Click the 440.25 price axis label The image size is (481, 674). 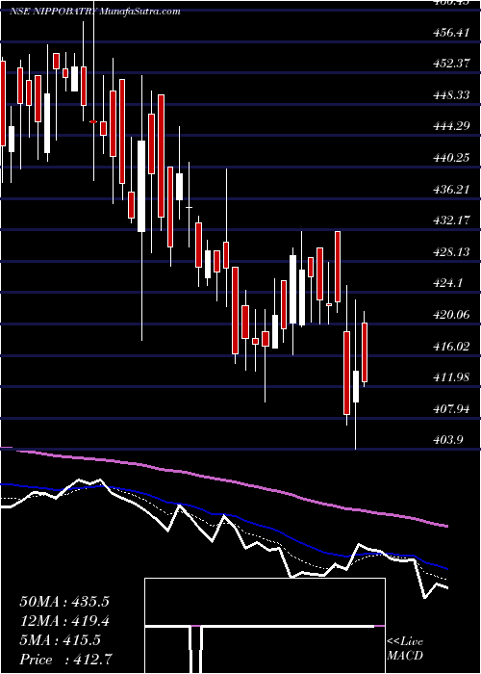click(x=451, y=158)
